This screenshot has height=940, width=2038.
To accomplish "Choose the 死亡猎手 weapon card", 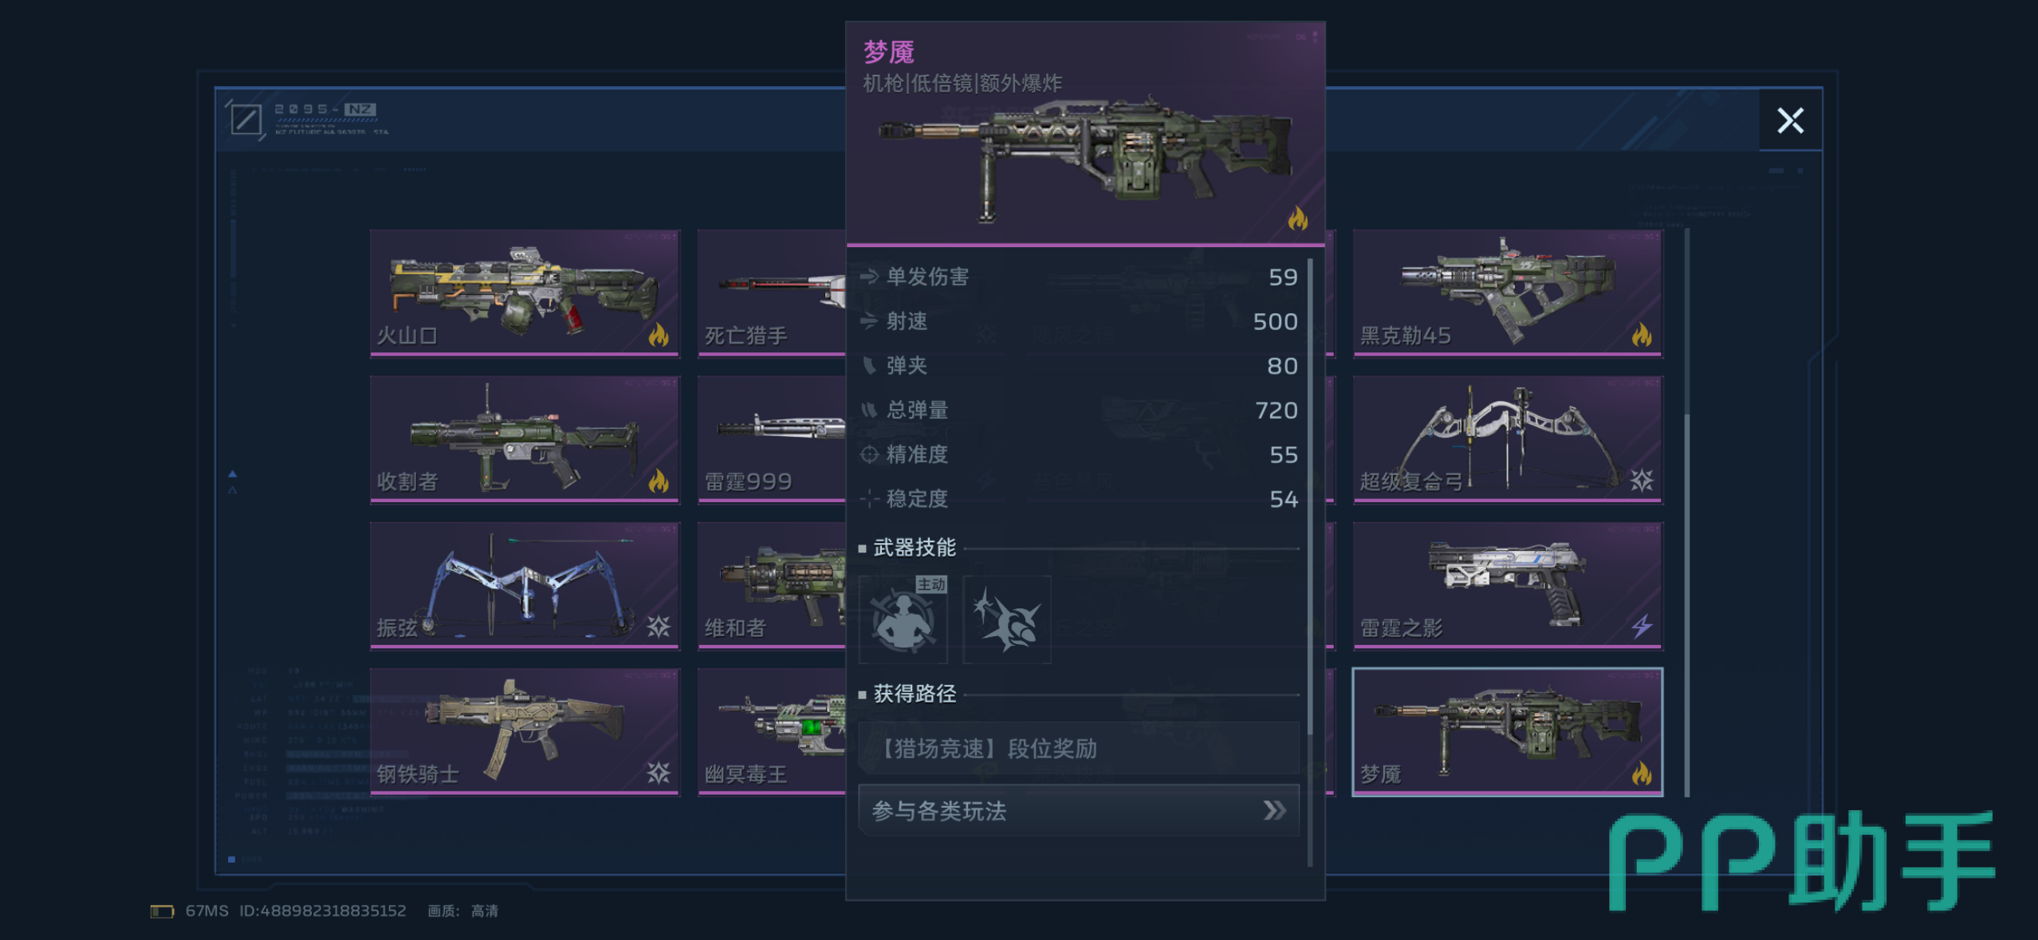I will pyautogui.click(x=771, y=293).
